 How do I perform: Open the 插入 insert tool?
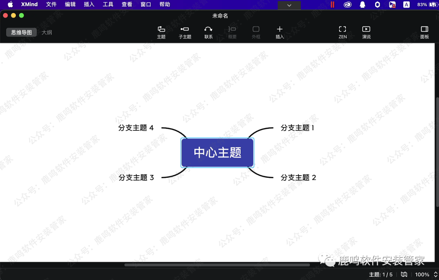[280, 32]
